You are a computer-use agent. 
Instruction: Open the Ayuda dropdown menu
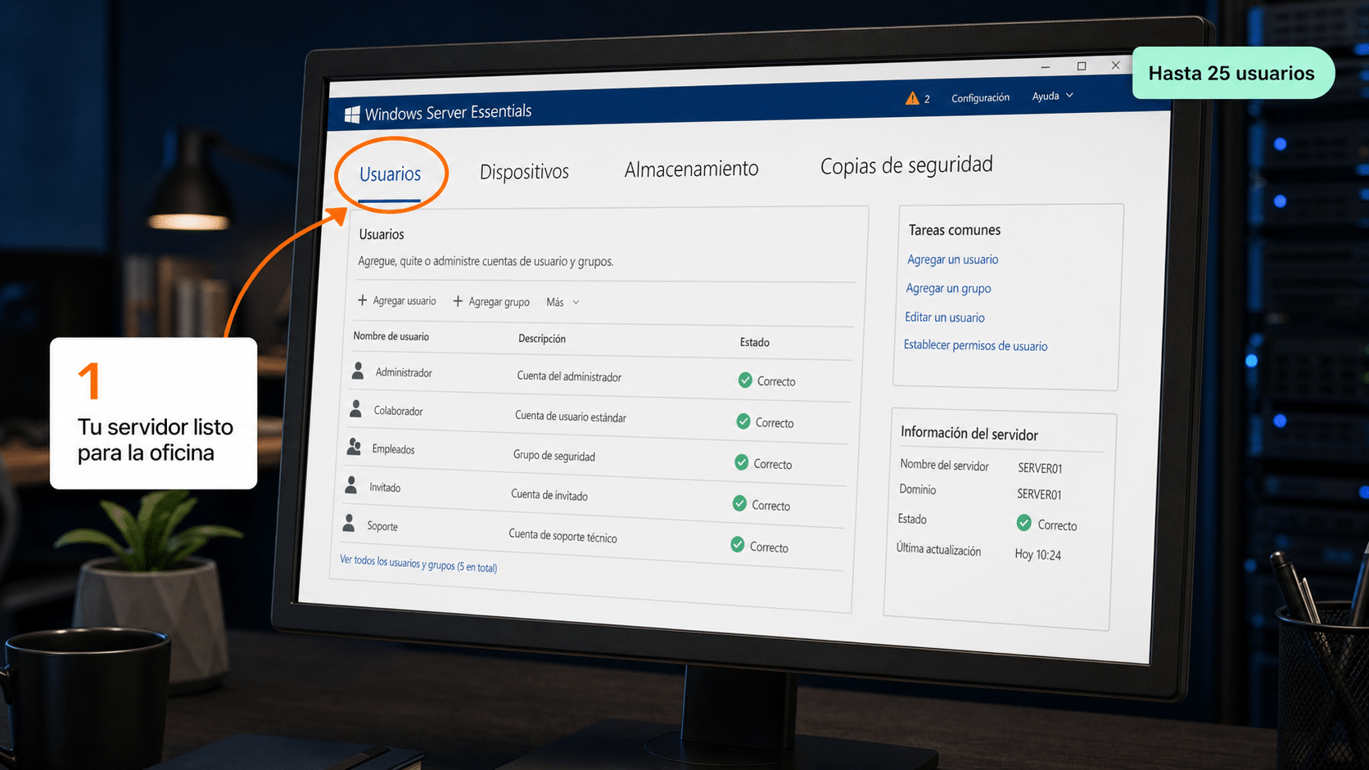pos(1053,96)
